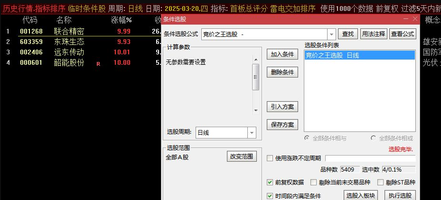Toggle 前复权数据 checkbox
Image resolution: width=441 pixels, height=200 pixels.
pos(270,183)
